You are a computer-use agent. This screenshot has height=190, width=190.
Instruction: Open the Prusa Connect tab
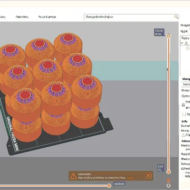(x=47, y=17)
